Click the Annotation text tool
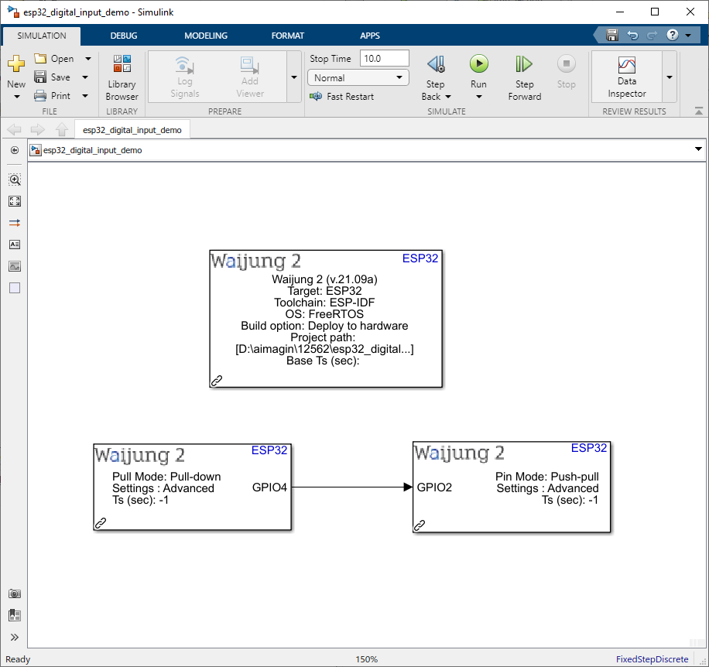The height and width of the screenshot is (667, 709). [x=15, y=245]
